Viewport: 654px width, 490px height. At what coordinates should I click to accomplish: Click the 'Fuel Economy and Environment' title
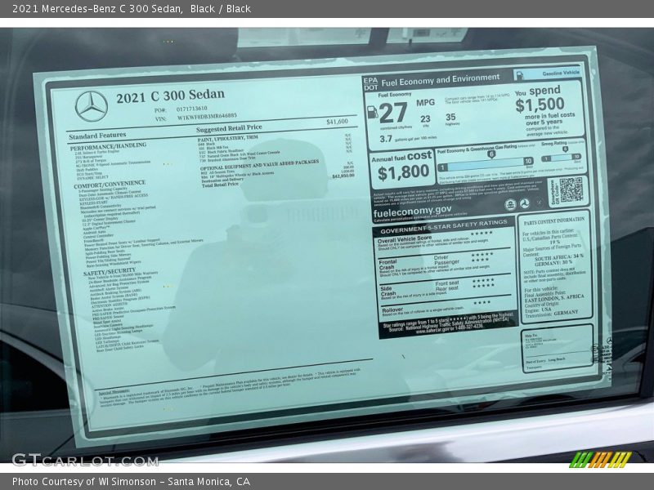click(x=441, y=80)
